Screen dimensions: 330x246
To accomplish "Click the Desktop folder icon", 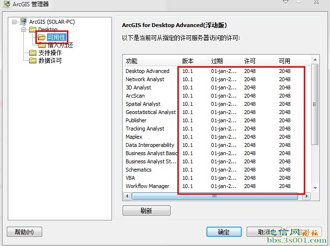I will (32, 29).
